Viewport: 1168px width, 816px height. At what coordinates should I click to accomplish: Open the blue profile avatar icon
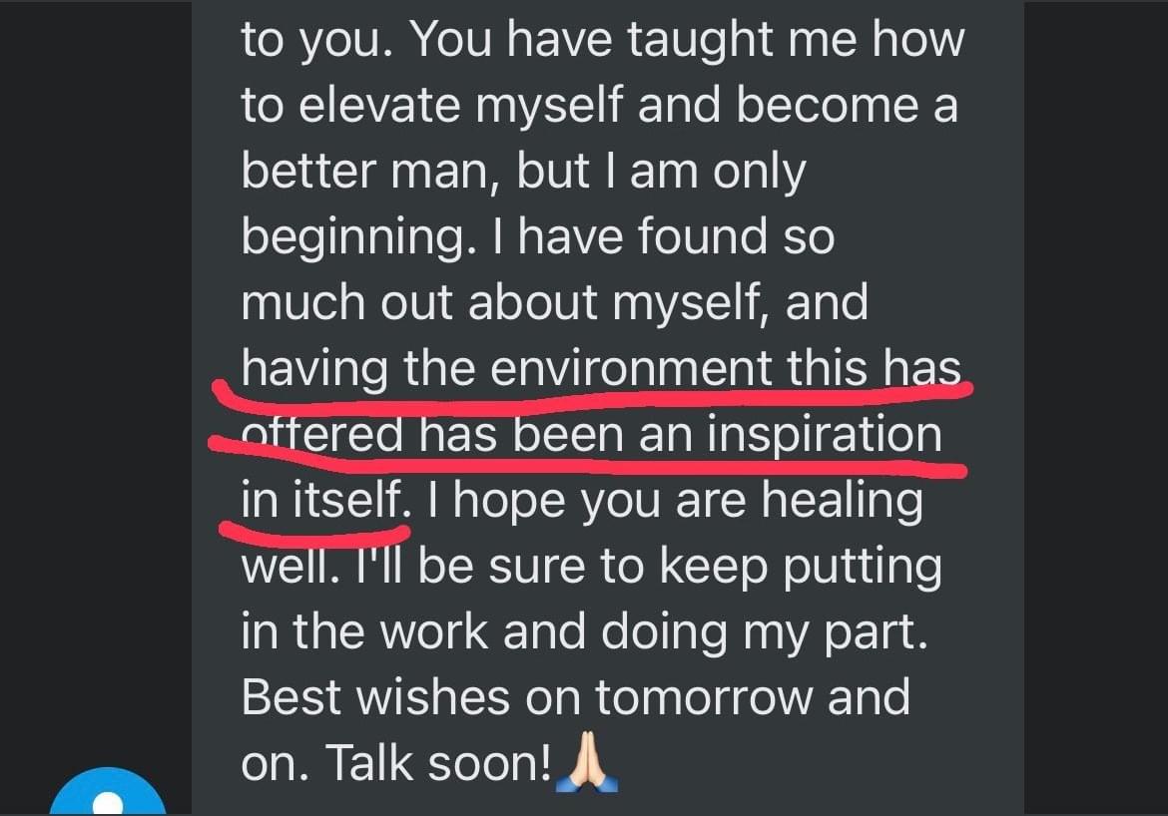tap(108, 792)
